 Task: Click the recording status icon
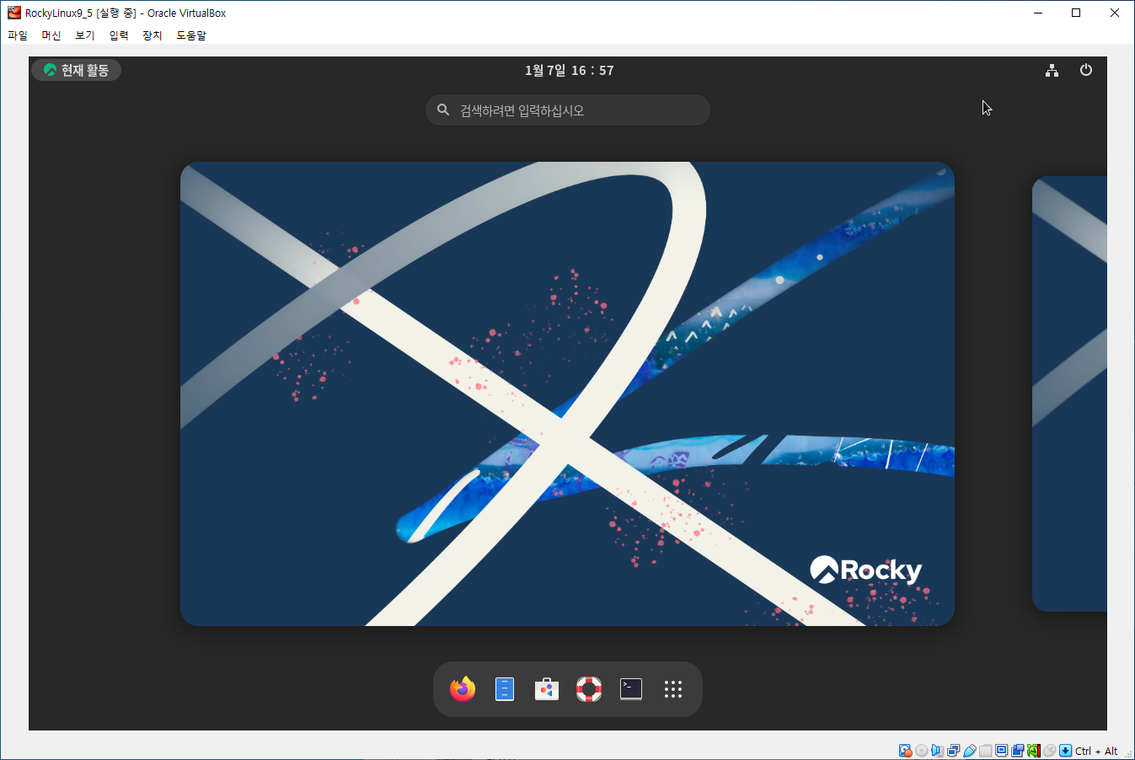tap(1017, 751)
